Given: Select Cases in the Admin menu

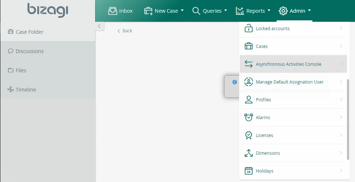Looking at the screenshot, I should coord(293,46).
